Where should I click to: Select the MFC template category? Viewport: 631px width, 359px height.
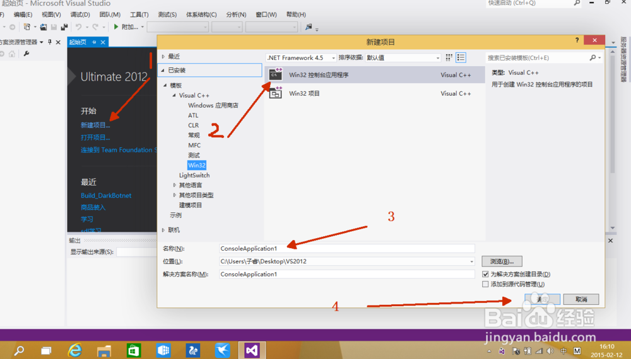coord(194,145)
